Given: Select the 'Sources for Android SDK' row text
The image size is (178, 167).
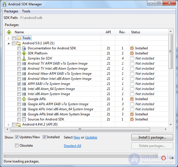Looking at the screenshot, I should coord(46,119).
